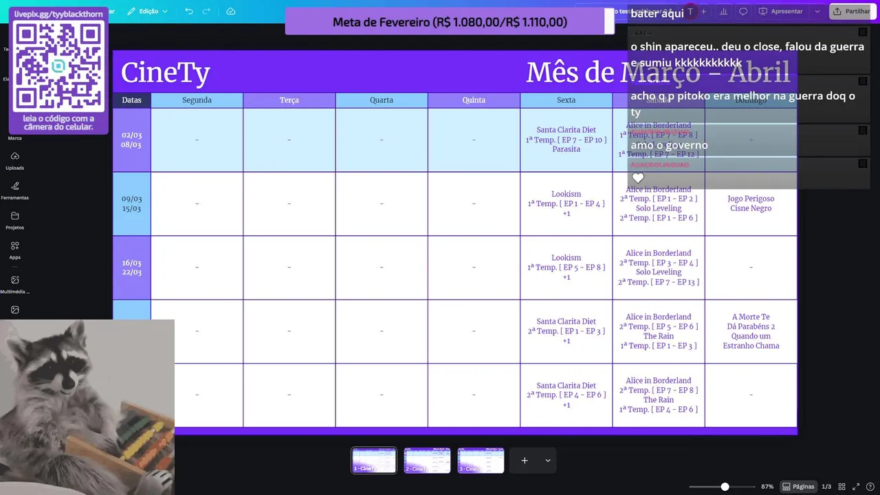Open the Edição mode dropdown
Screen dimensions: 880x495
pos(148,11)
